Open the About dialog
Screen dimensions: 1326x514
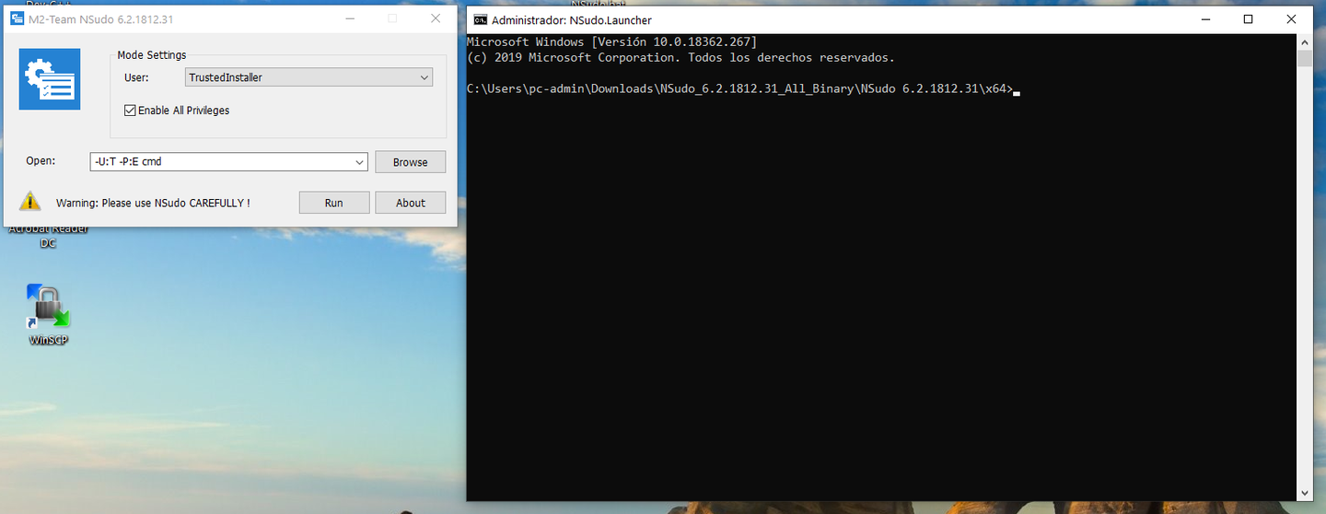(410, 203)
